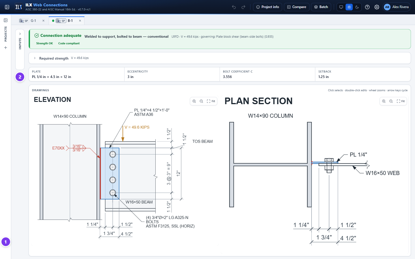Close the B-1 tab
Viewport: 415px width, 259px height.
click(x=80, y=21)
